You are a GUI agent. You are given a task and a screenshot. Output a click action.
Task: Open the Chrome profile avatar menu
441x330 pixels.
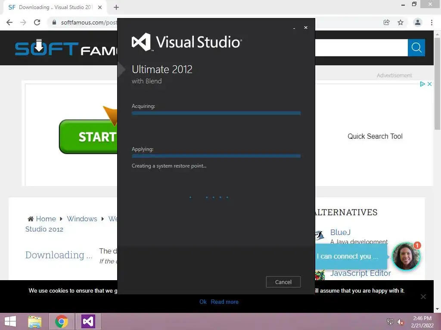tap(418, 22)
